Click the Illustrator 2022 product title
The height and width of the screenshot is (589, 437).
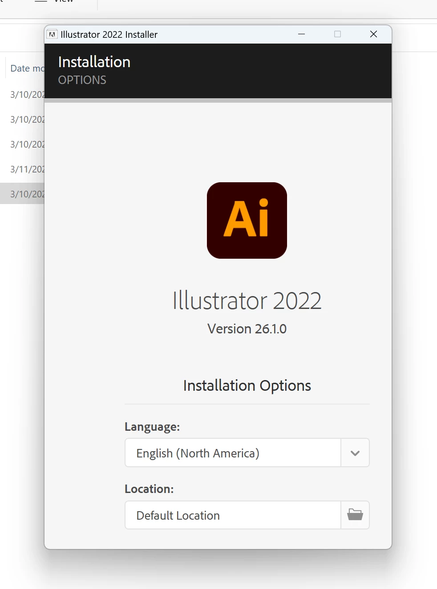click(x=247, y=301)
